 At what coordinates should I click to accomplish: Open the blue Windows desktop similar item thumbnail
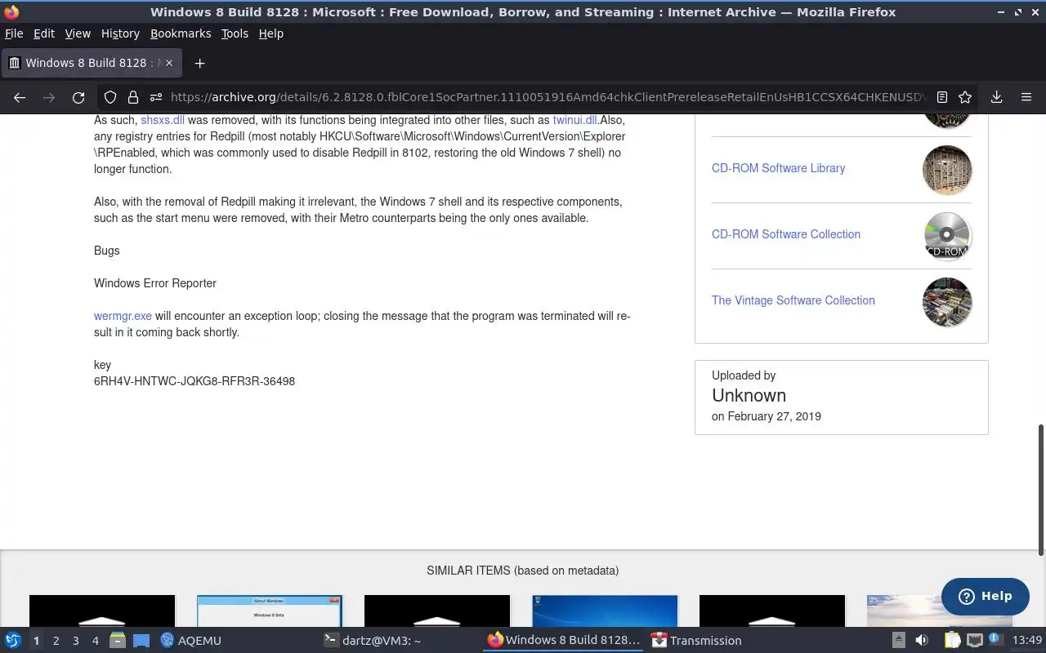(x=605, y=611)
